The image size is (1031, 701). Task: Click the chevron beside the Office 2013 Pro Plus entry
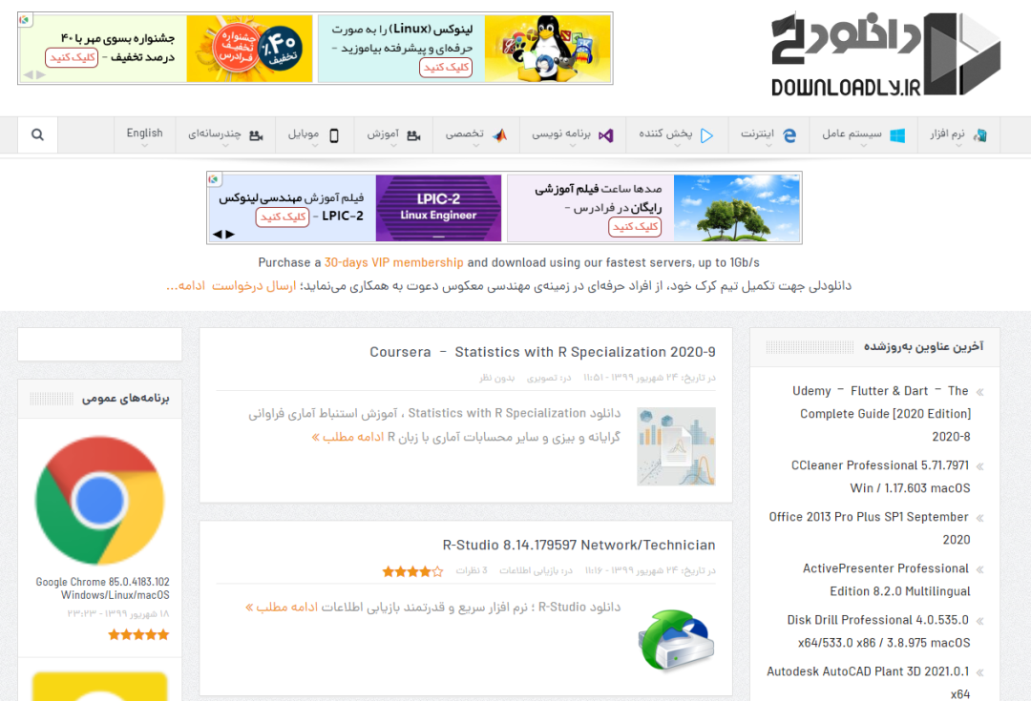[979, 518]
